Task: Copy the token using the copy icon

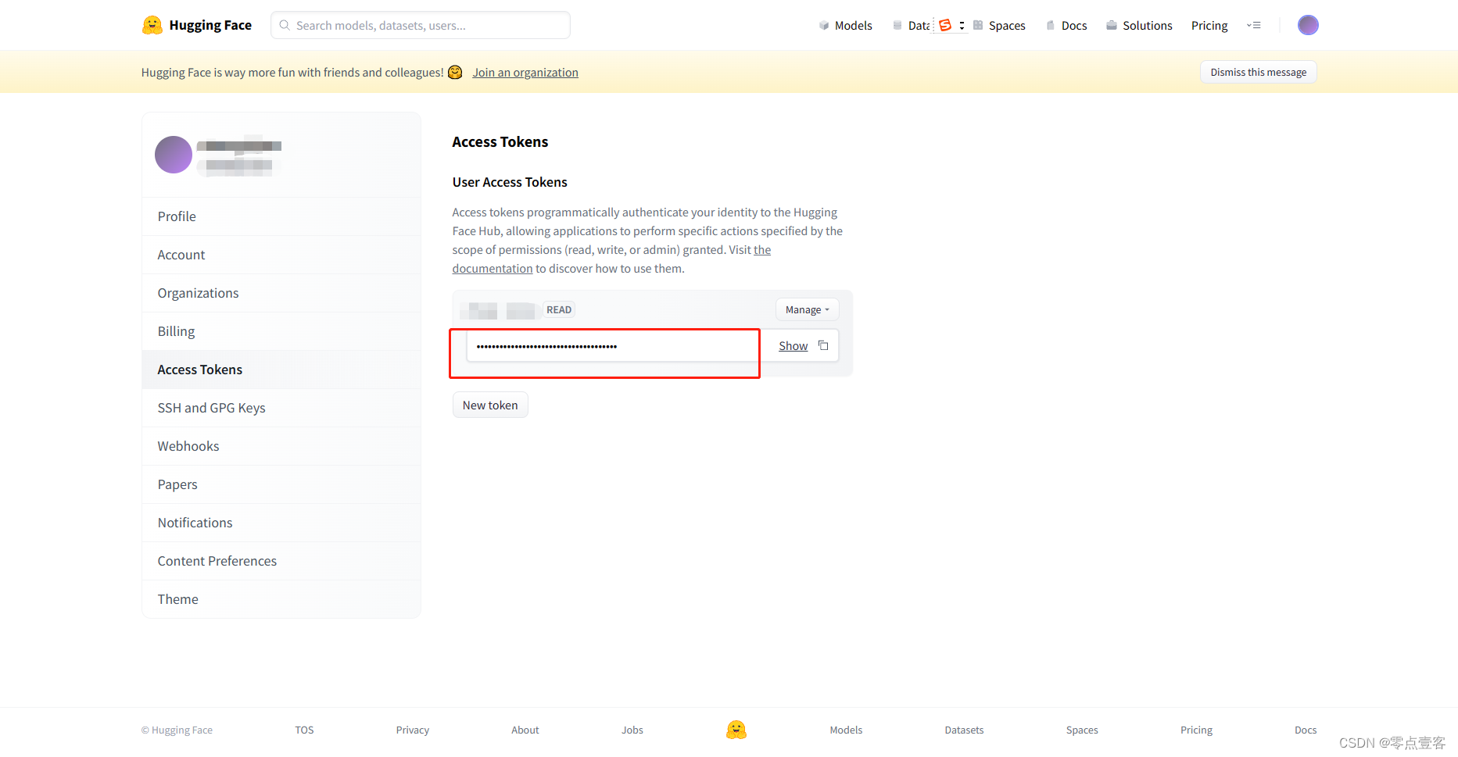Action: point(823,345)
